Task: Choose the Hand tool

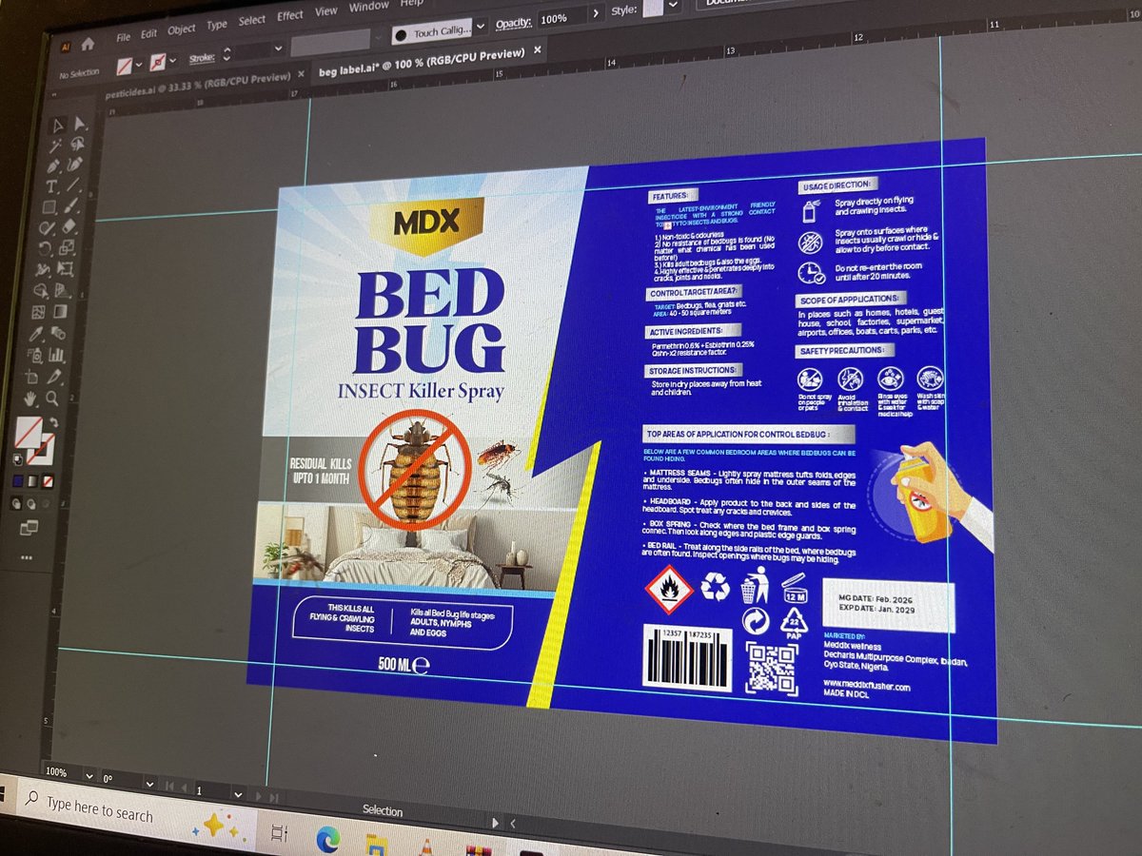Action: (x=30, y=399)
